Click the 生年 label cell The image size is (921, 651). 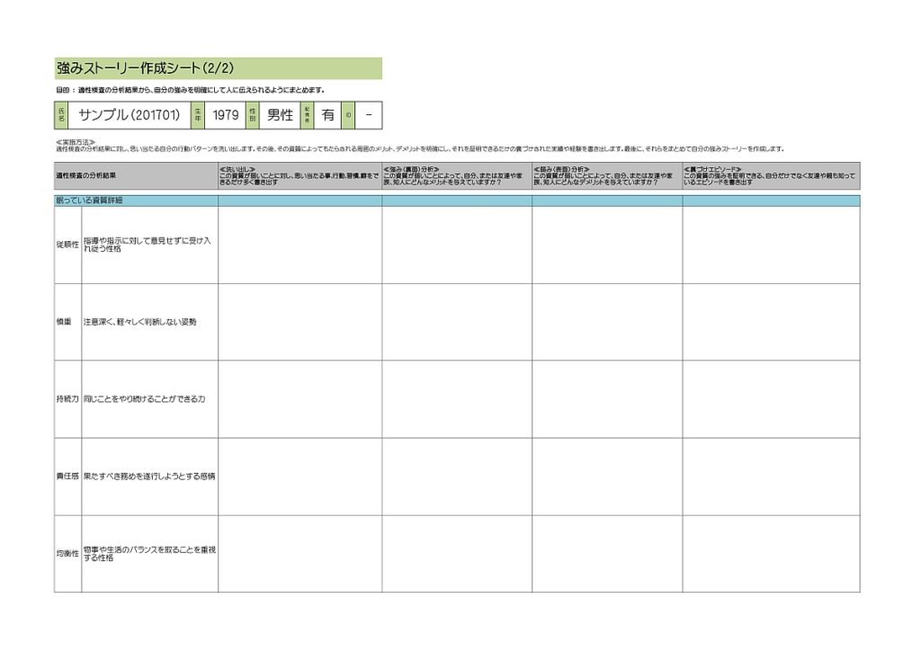tap(198, 115)
